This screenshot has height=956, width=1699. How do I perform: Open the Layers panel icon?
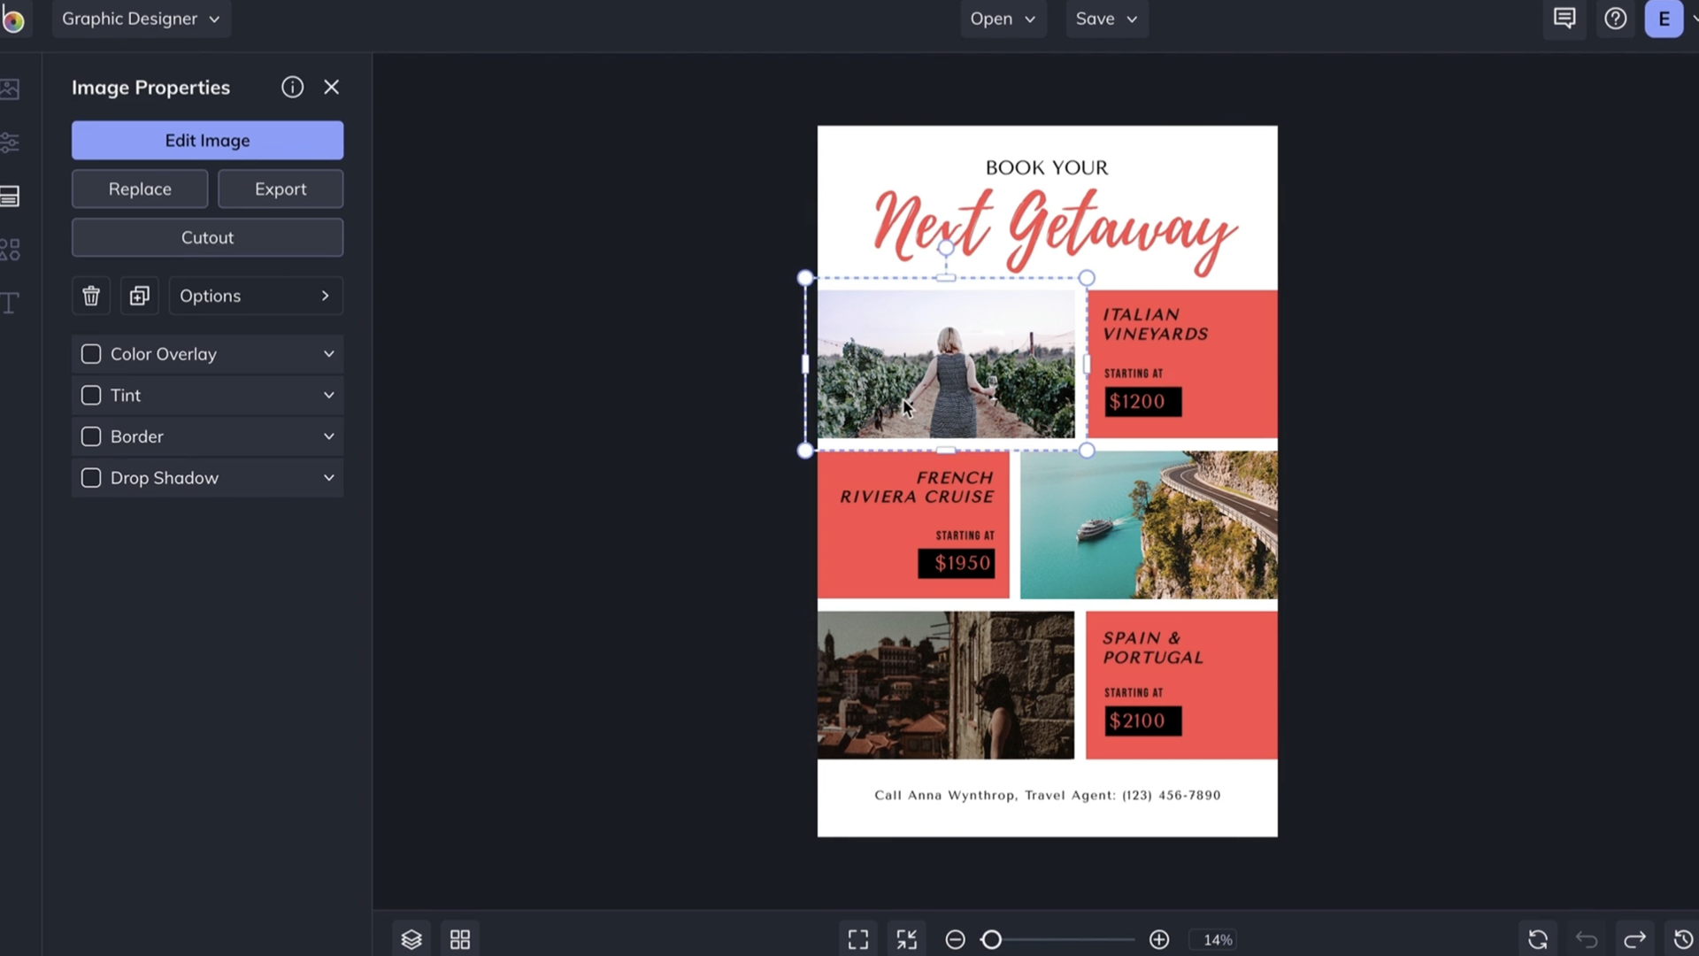click(411, 939)
